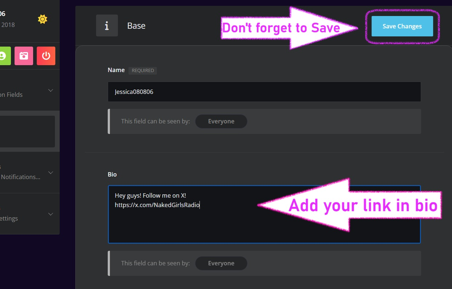The height and width of the screenshot is (289, 452).
Task: Click the x.com link text in Bio
Action: [157, 205]
